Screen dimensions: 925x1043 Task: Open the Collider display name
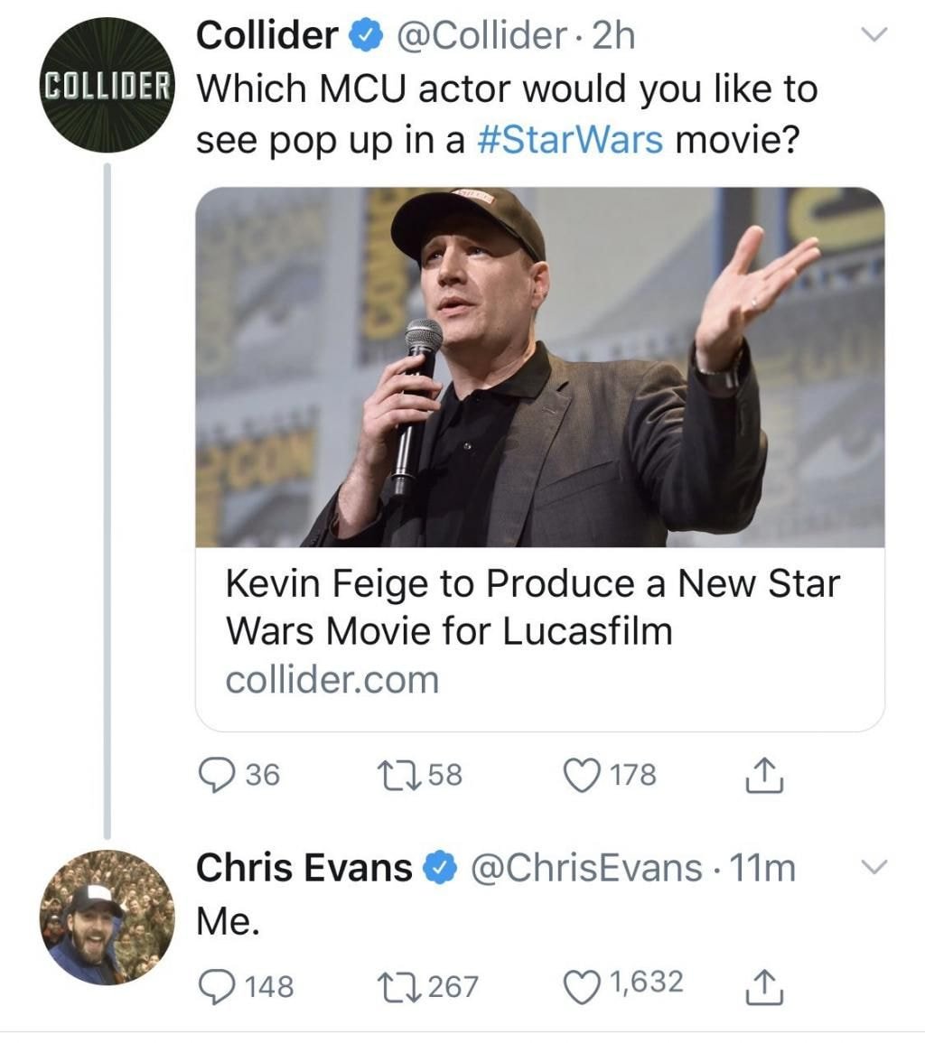click(266, 36)
